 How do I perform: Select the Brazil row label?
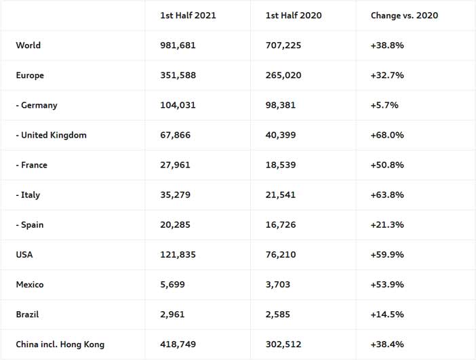[28, 315]
